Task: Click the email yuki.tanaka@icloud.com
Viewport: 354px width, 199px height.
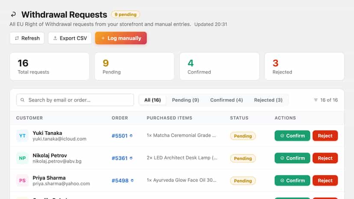Action: click(x=59, y=139)
